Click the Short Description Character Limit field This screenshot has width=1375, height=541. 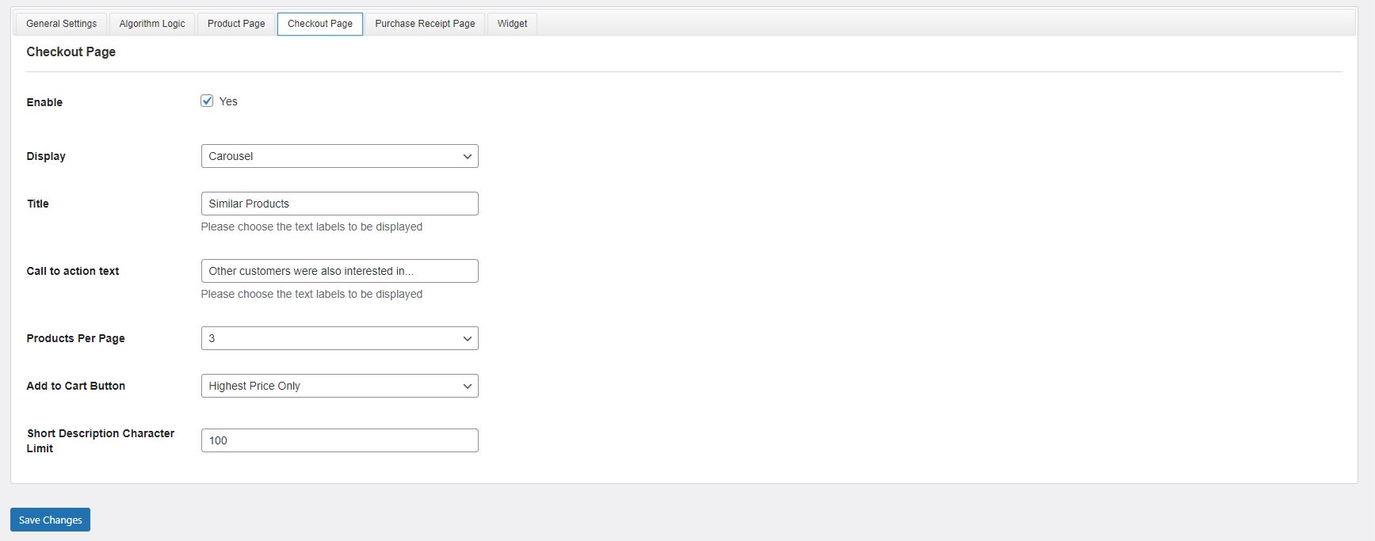[339, 440]
